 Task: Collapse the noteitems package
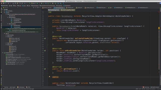pos(8,24)
